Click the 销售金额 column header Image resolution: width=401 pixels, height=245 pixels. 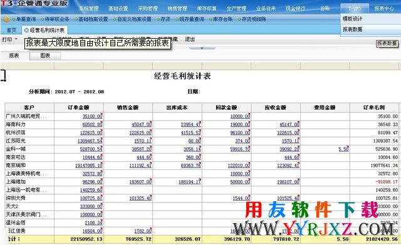point(128,107)
